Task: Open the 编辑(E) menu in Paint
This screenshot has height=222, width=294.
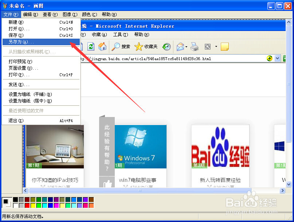Action: [30, 15]
